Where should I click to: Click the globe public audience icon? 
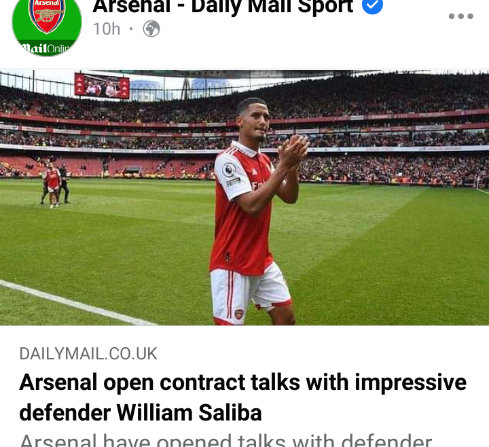click(151, 29)
